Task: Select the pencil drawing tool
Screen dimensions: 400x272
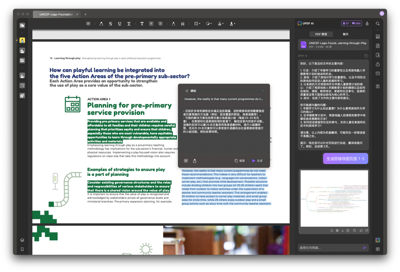Action: point(173,24)
